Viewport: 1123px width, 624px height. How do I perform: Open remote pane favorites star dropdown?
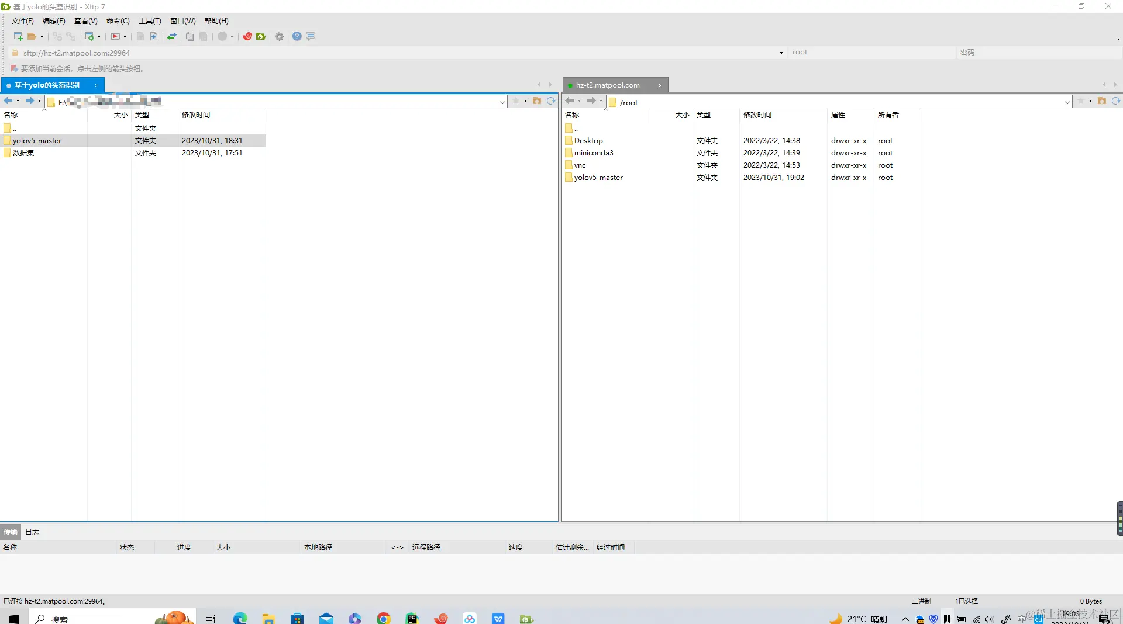1090,101
